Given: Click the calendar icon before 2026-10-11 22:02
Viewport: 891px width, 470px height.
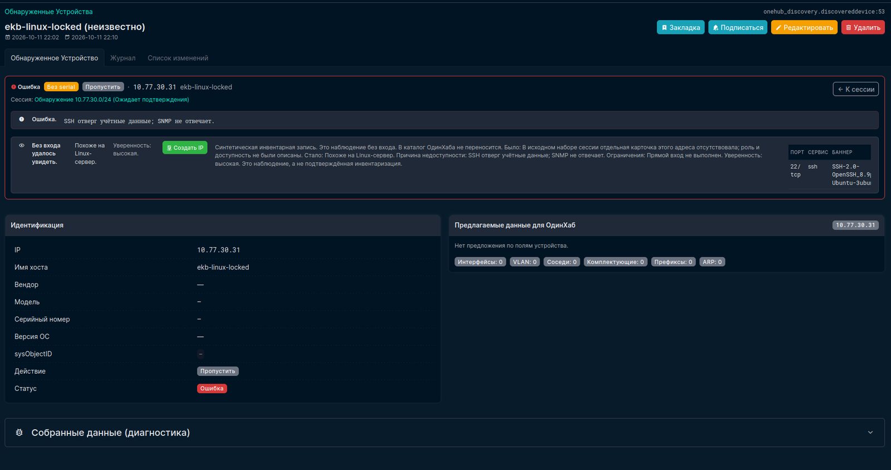Looking at the screenshot, I should pos(8,37).
